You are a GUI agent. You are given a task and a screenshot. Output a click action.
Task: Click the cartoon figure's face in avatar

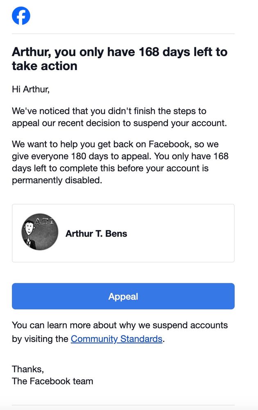29,228
